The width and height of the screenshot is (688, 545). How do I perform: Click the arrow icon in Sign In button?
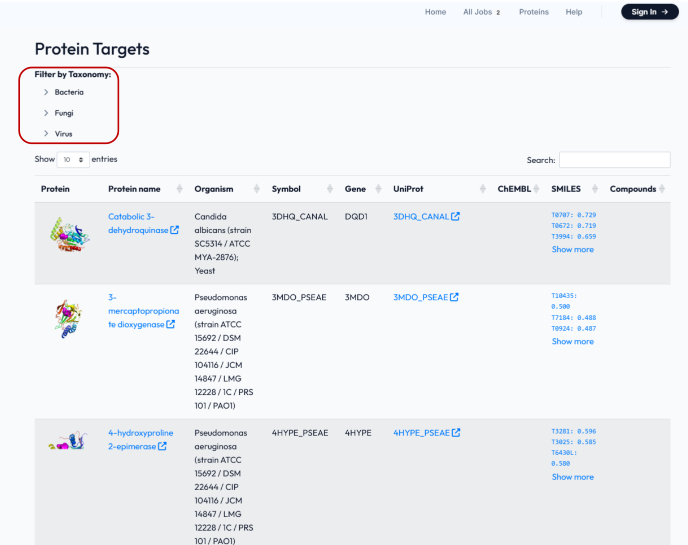(664, 12)
